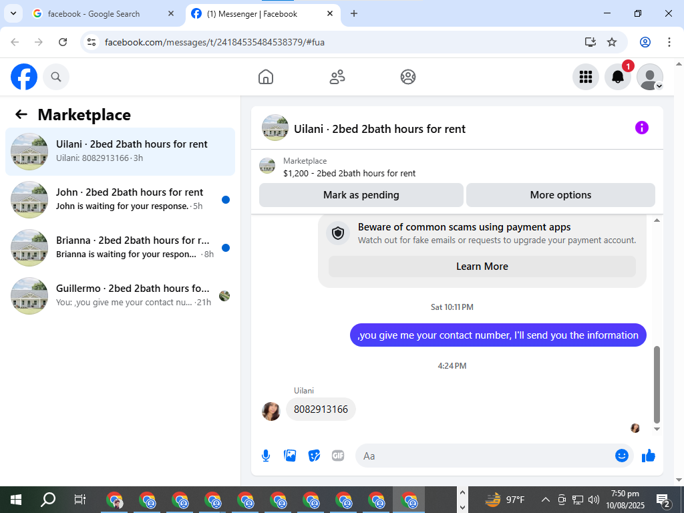Go forward in browser history

[39, 42]
